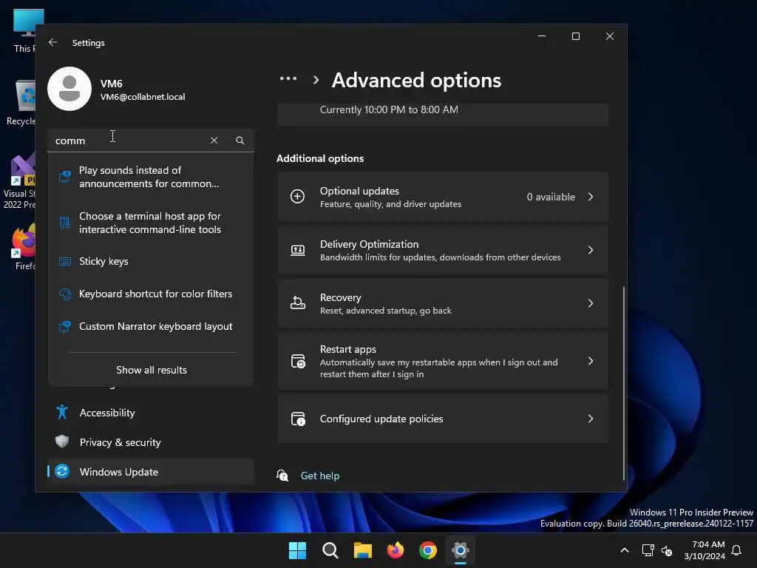This screenshot has height=568, width=757.
Task: Choose Custom Narrator keyboard layout result
Action: [151, 326]
